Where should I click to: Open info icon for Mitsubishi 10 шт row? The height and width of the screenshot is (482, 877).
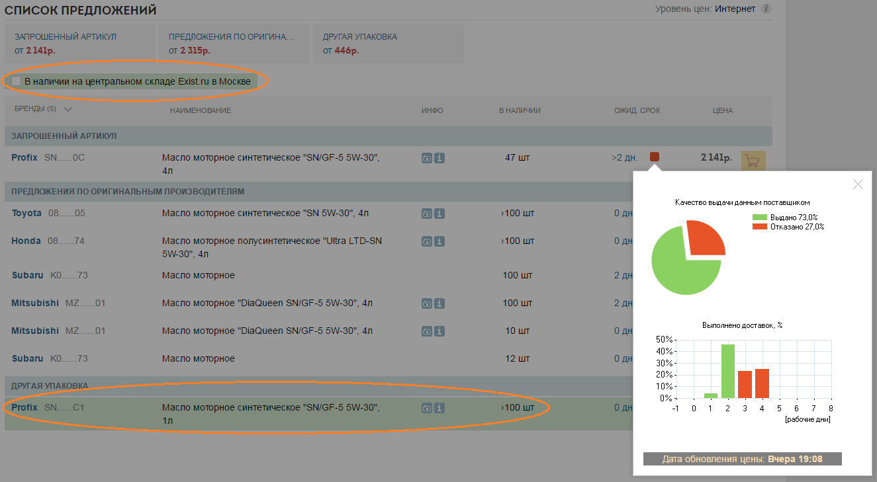click(x=439, y=331)
